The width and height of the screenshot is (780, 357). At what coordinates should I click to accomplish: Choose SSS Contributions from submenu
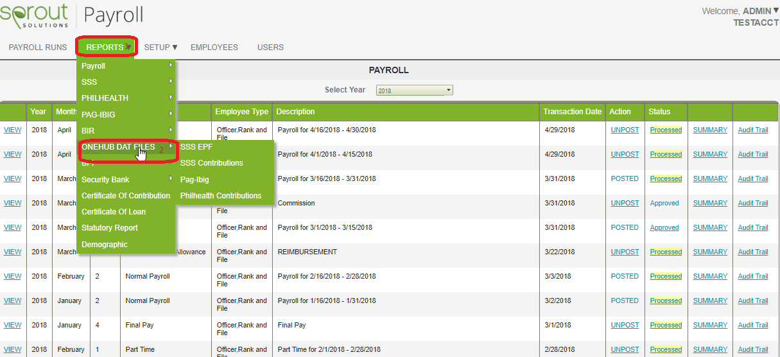click(x=225, y=163)
